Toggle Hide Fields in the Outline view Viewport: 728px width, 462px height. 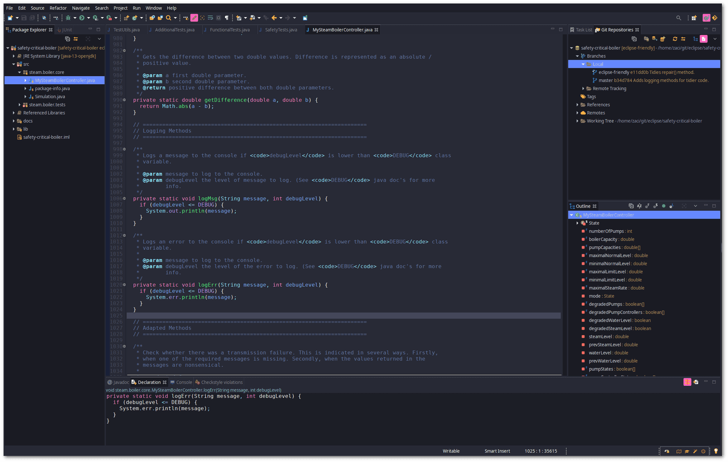(648, 206)
